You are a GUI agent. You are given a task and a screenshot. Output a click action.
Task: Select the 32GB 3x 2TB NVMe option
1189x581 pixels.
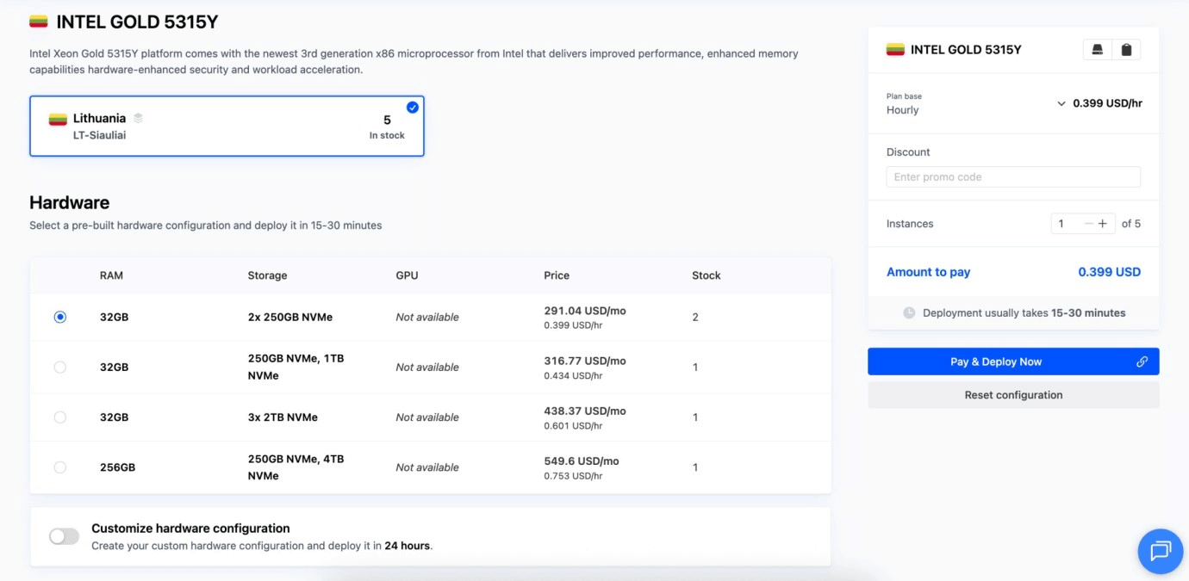pos(59,417)
